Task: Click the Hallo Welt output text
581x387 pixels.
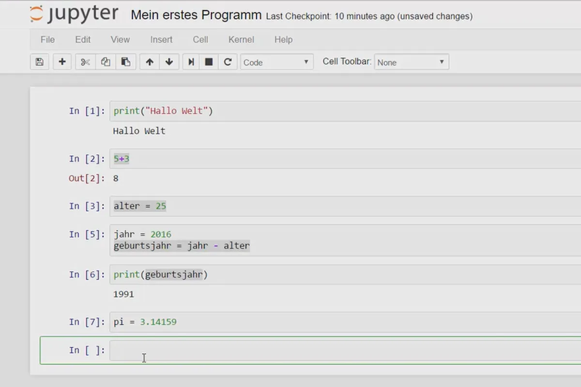Action: point(139,131)
